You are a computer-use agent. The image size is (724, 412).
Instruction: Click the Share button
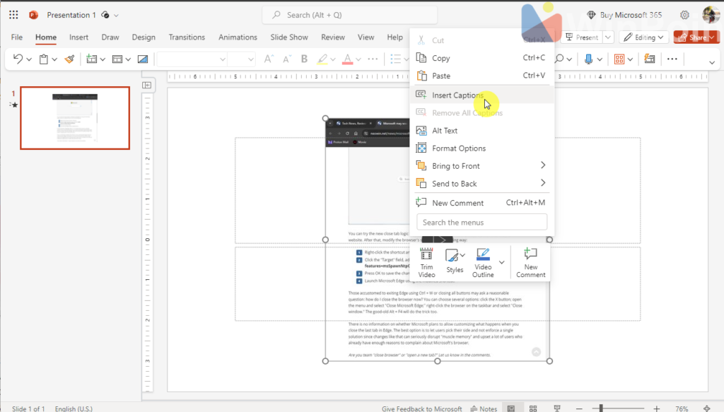691,37
